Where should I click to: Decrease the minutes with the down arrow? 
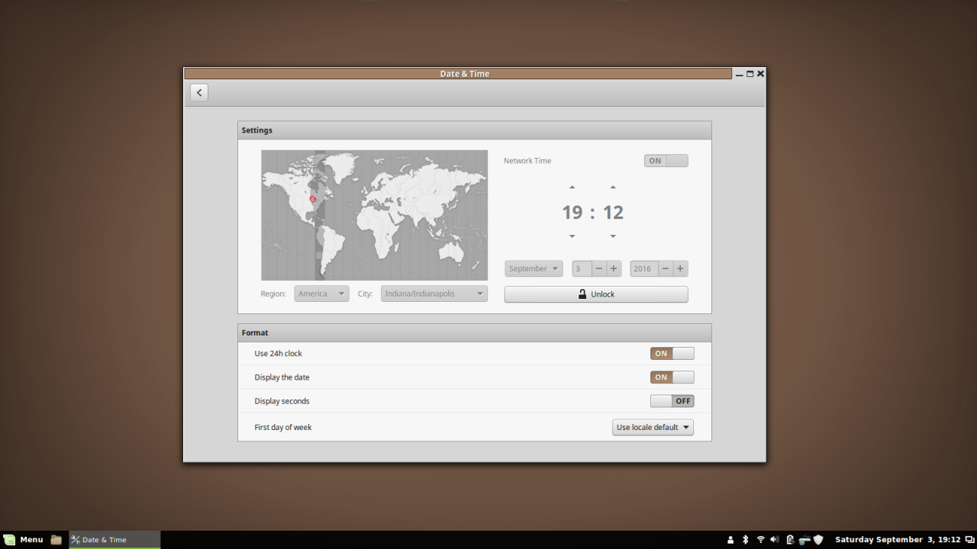click(613, 236)
